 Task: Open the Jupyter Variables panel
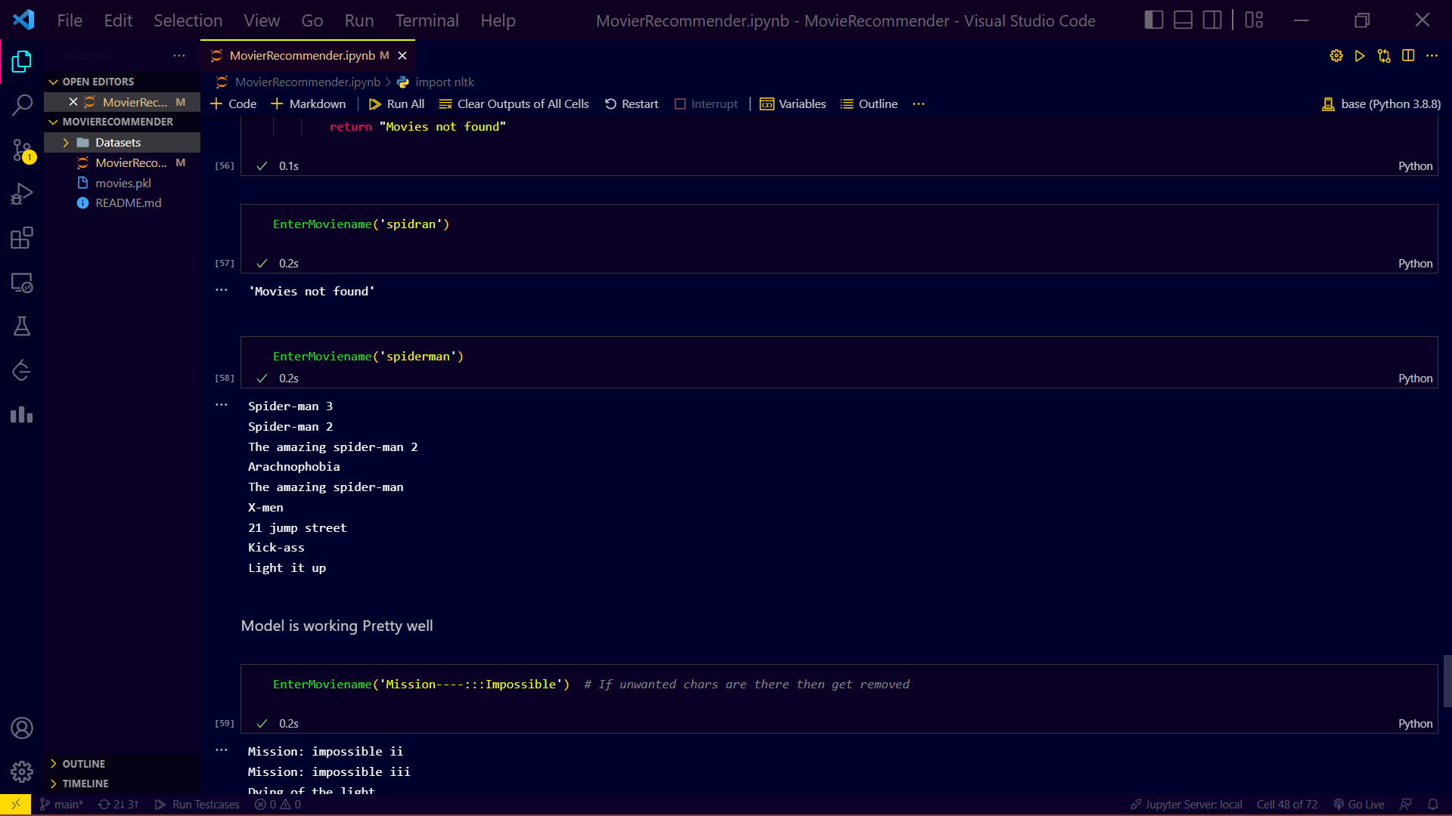[793, 104]
